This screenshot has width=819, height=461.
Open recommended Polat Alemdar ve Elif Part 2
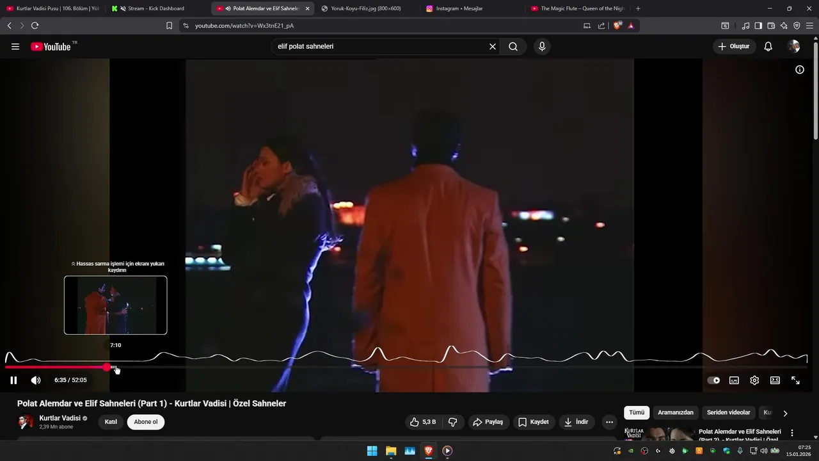pos(739,435)
